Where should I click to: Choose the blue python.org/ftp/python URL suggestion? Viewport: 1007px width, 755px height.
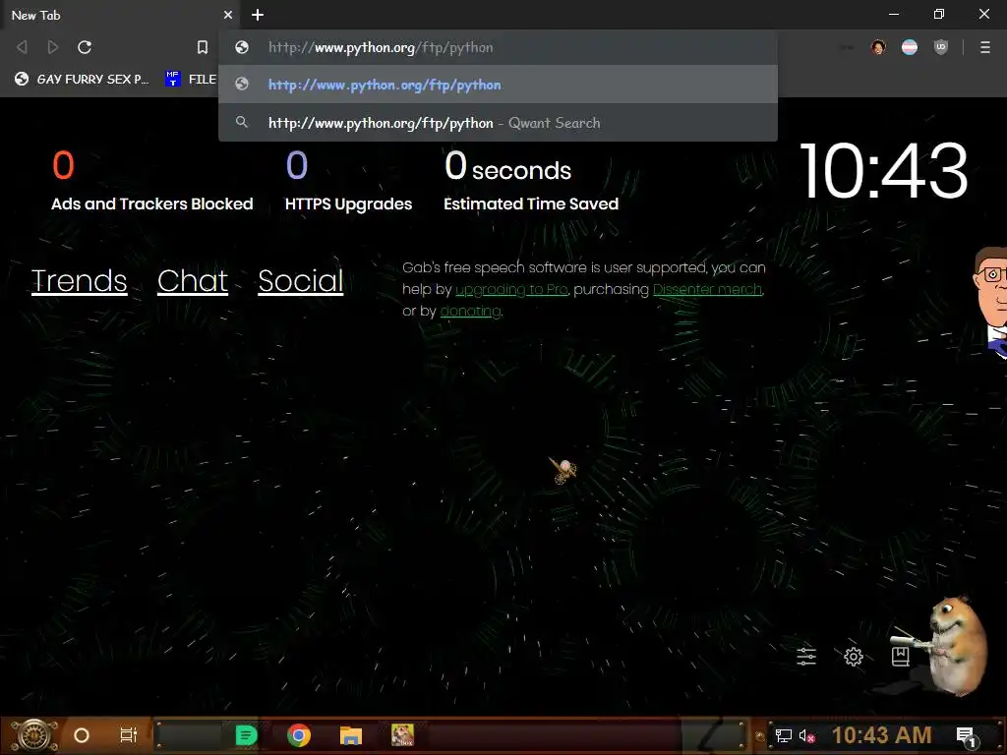(498, 85)
